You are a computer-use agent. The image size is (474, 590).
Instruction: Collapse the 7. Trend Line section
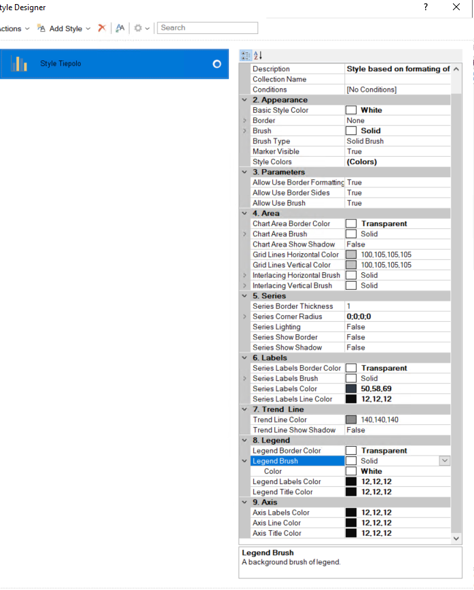coord(244,409)
